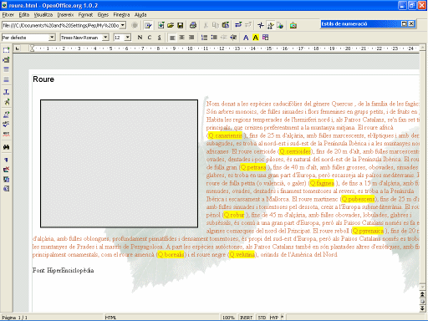
Task: Create a new document from toolbar
Action: [161, 25]
